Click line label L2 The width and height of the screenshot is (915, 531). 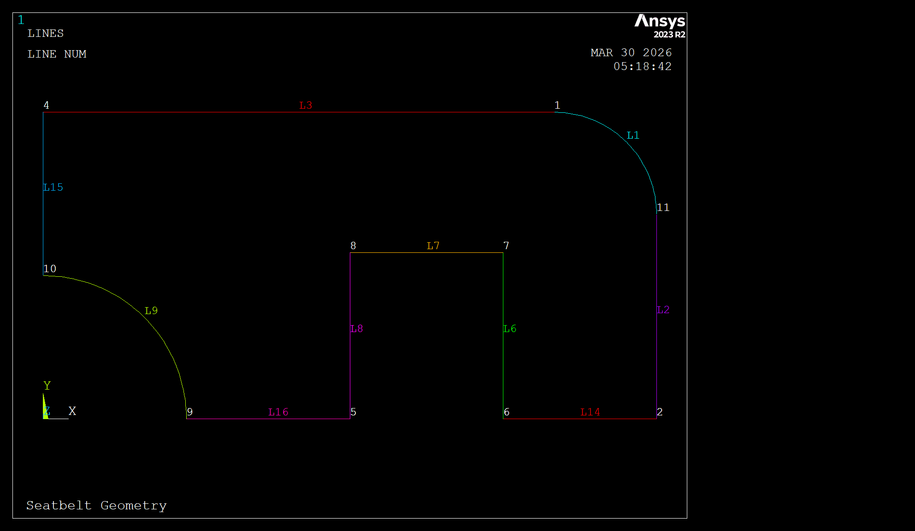[663, 310]
